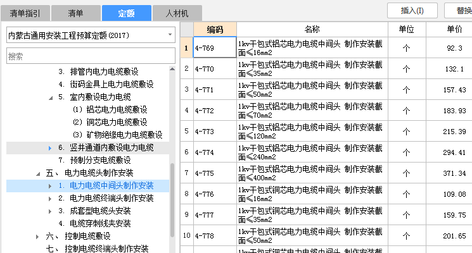Expand the 六、控制电缆敷设 node
This screenshot has width=472, height=253.
click(x=37, y=237)
